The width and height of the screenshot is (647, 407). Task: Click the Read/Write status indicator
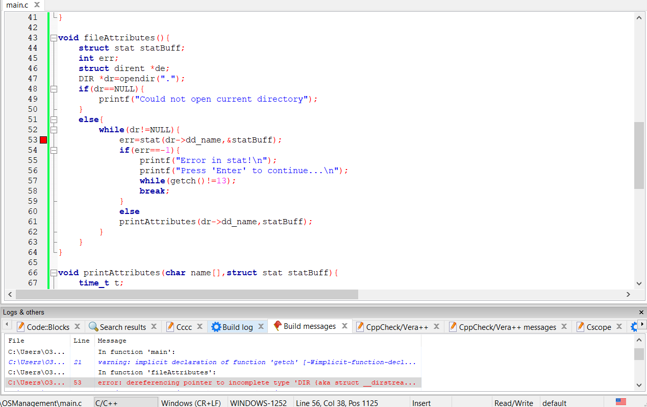(x=514, y=403)
